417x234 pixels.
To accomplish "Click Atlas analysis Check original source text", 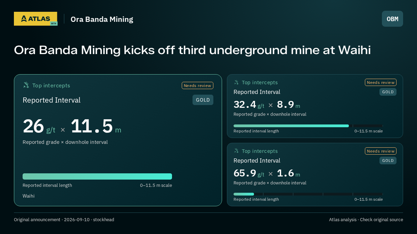I will coord(366,220).
